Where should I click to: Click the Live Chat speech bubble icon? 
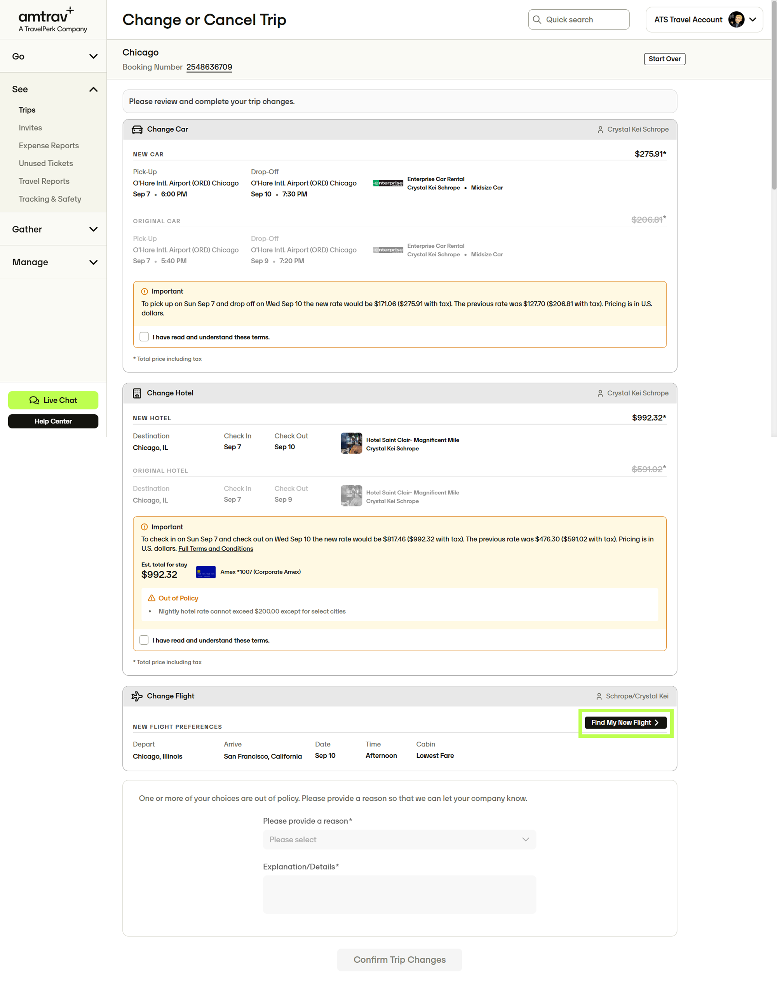(34, 400)
